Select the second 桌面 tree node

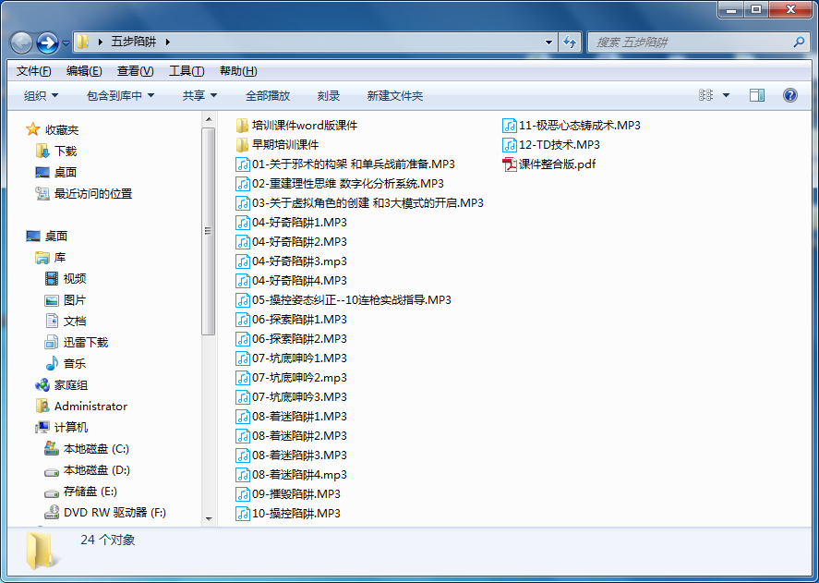click(x=47, y=236)
